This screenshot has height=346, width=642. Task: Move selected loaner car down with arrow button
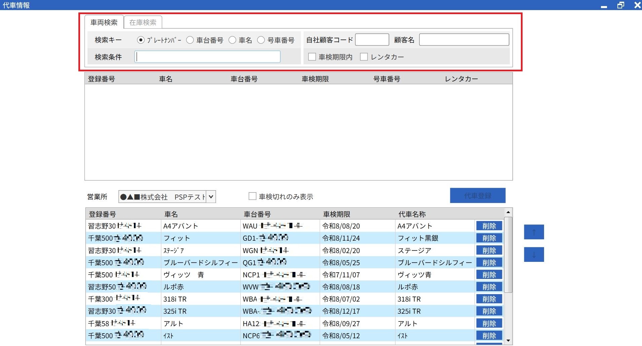(x=534, y=254)
